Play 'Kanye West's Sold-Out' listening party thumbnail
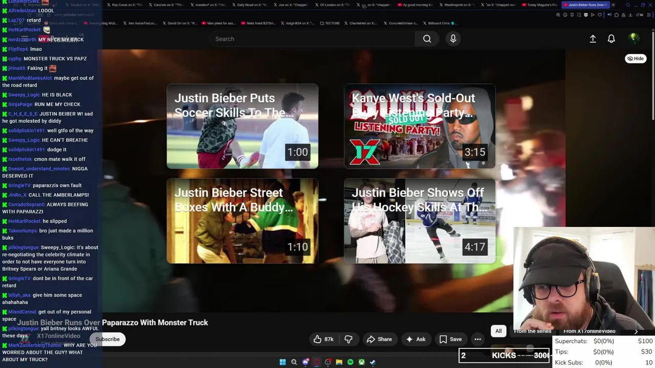 click(420, 126)
